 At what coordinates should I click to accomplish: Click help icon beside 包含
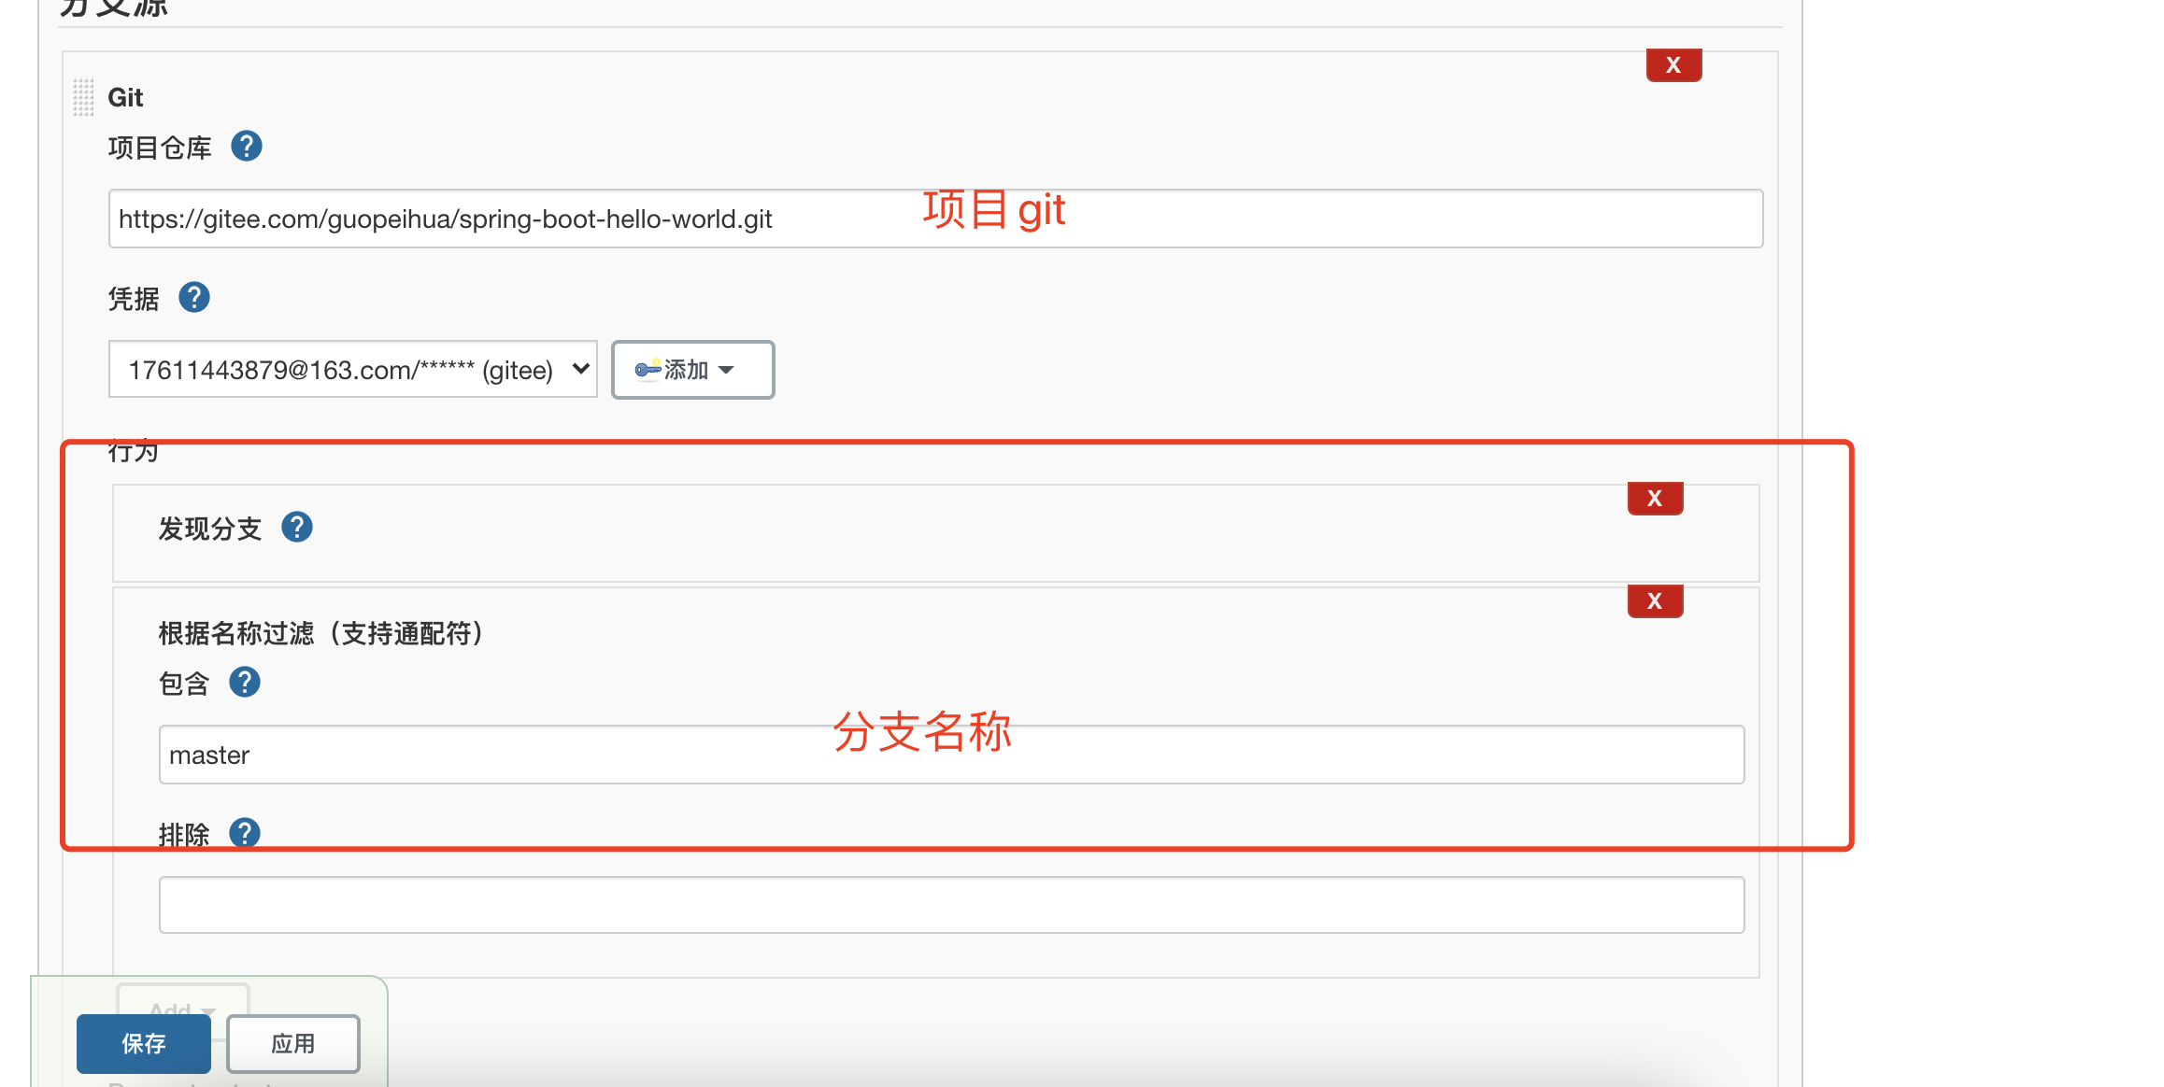(245, 683)
